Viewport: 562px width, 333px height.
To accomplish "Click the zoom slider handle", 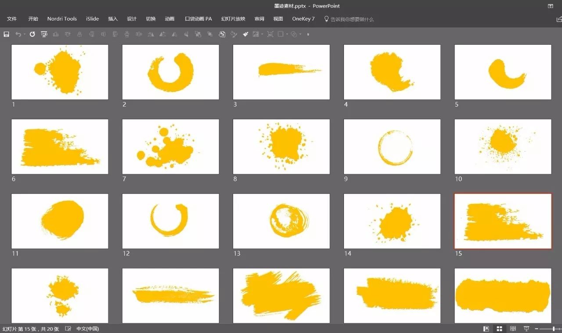I will click(x=553, y=329).
